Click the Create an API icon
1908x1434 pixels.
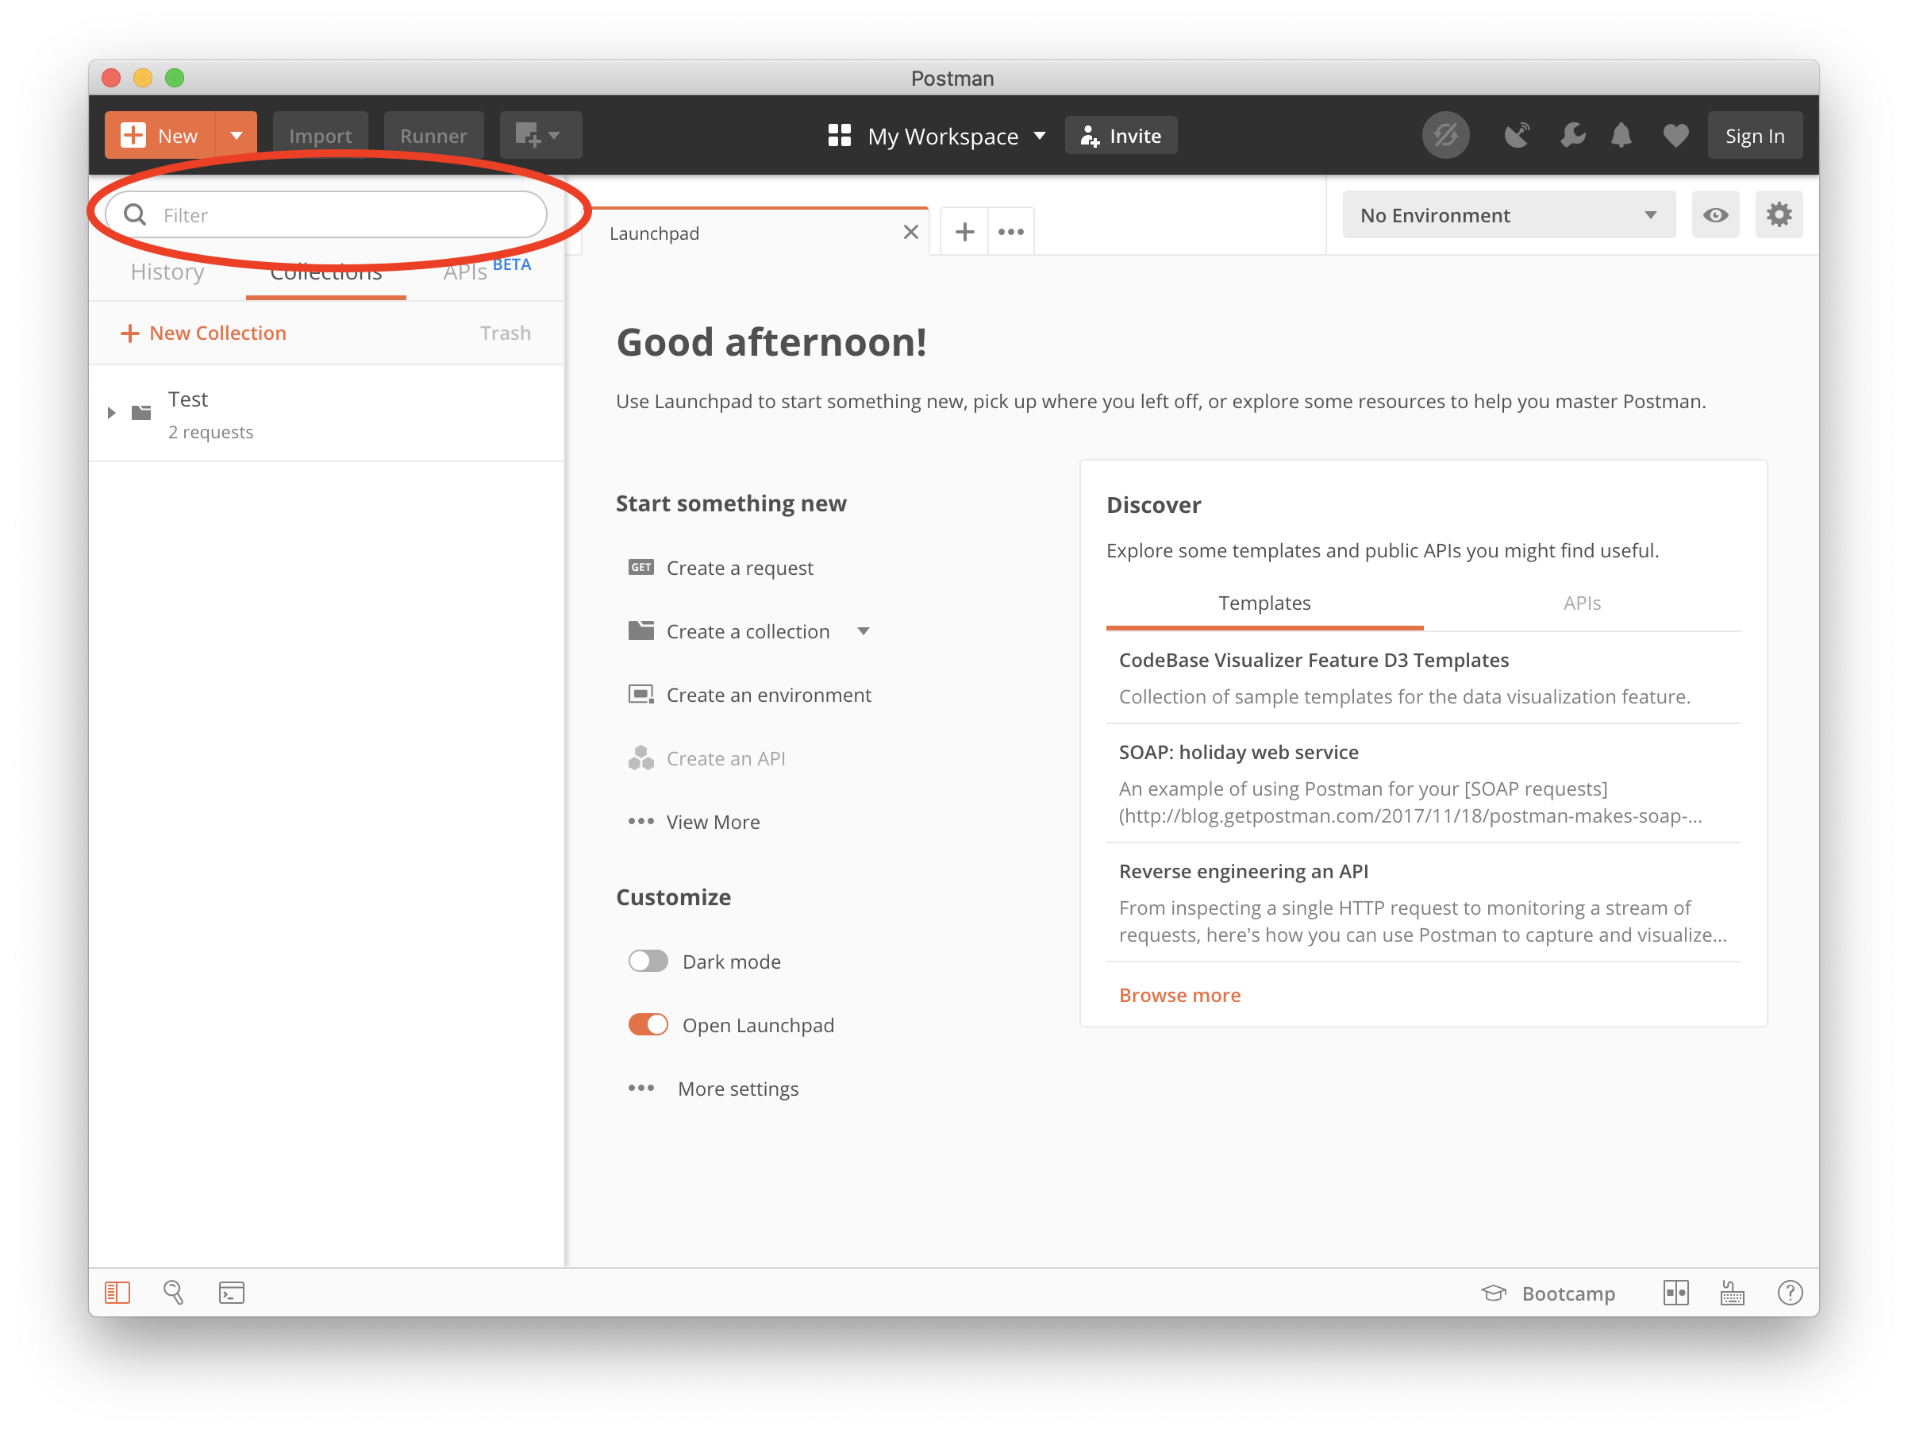(640, 757)
